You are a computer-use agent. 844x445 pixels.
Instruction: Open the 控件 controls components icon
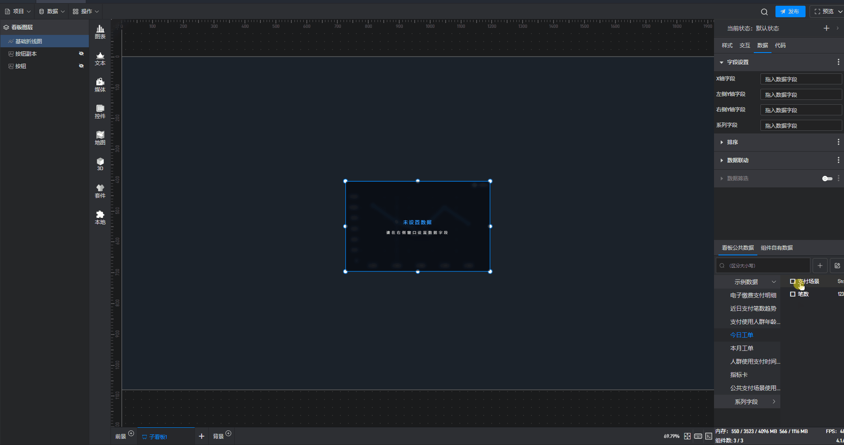(100, 111)
